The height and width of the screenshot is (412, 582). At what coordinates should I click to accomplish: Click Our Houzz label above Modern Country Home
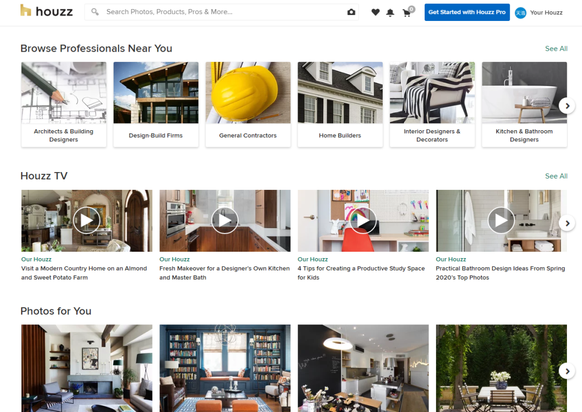coord(37,259)
